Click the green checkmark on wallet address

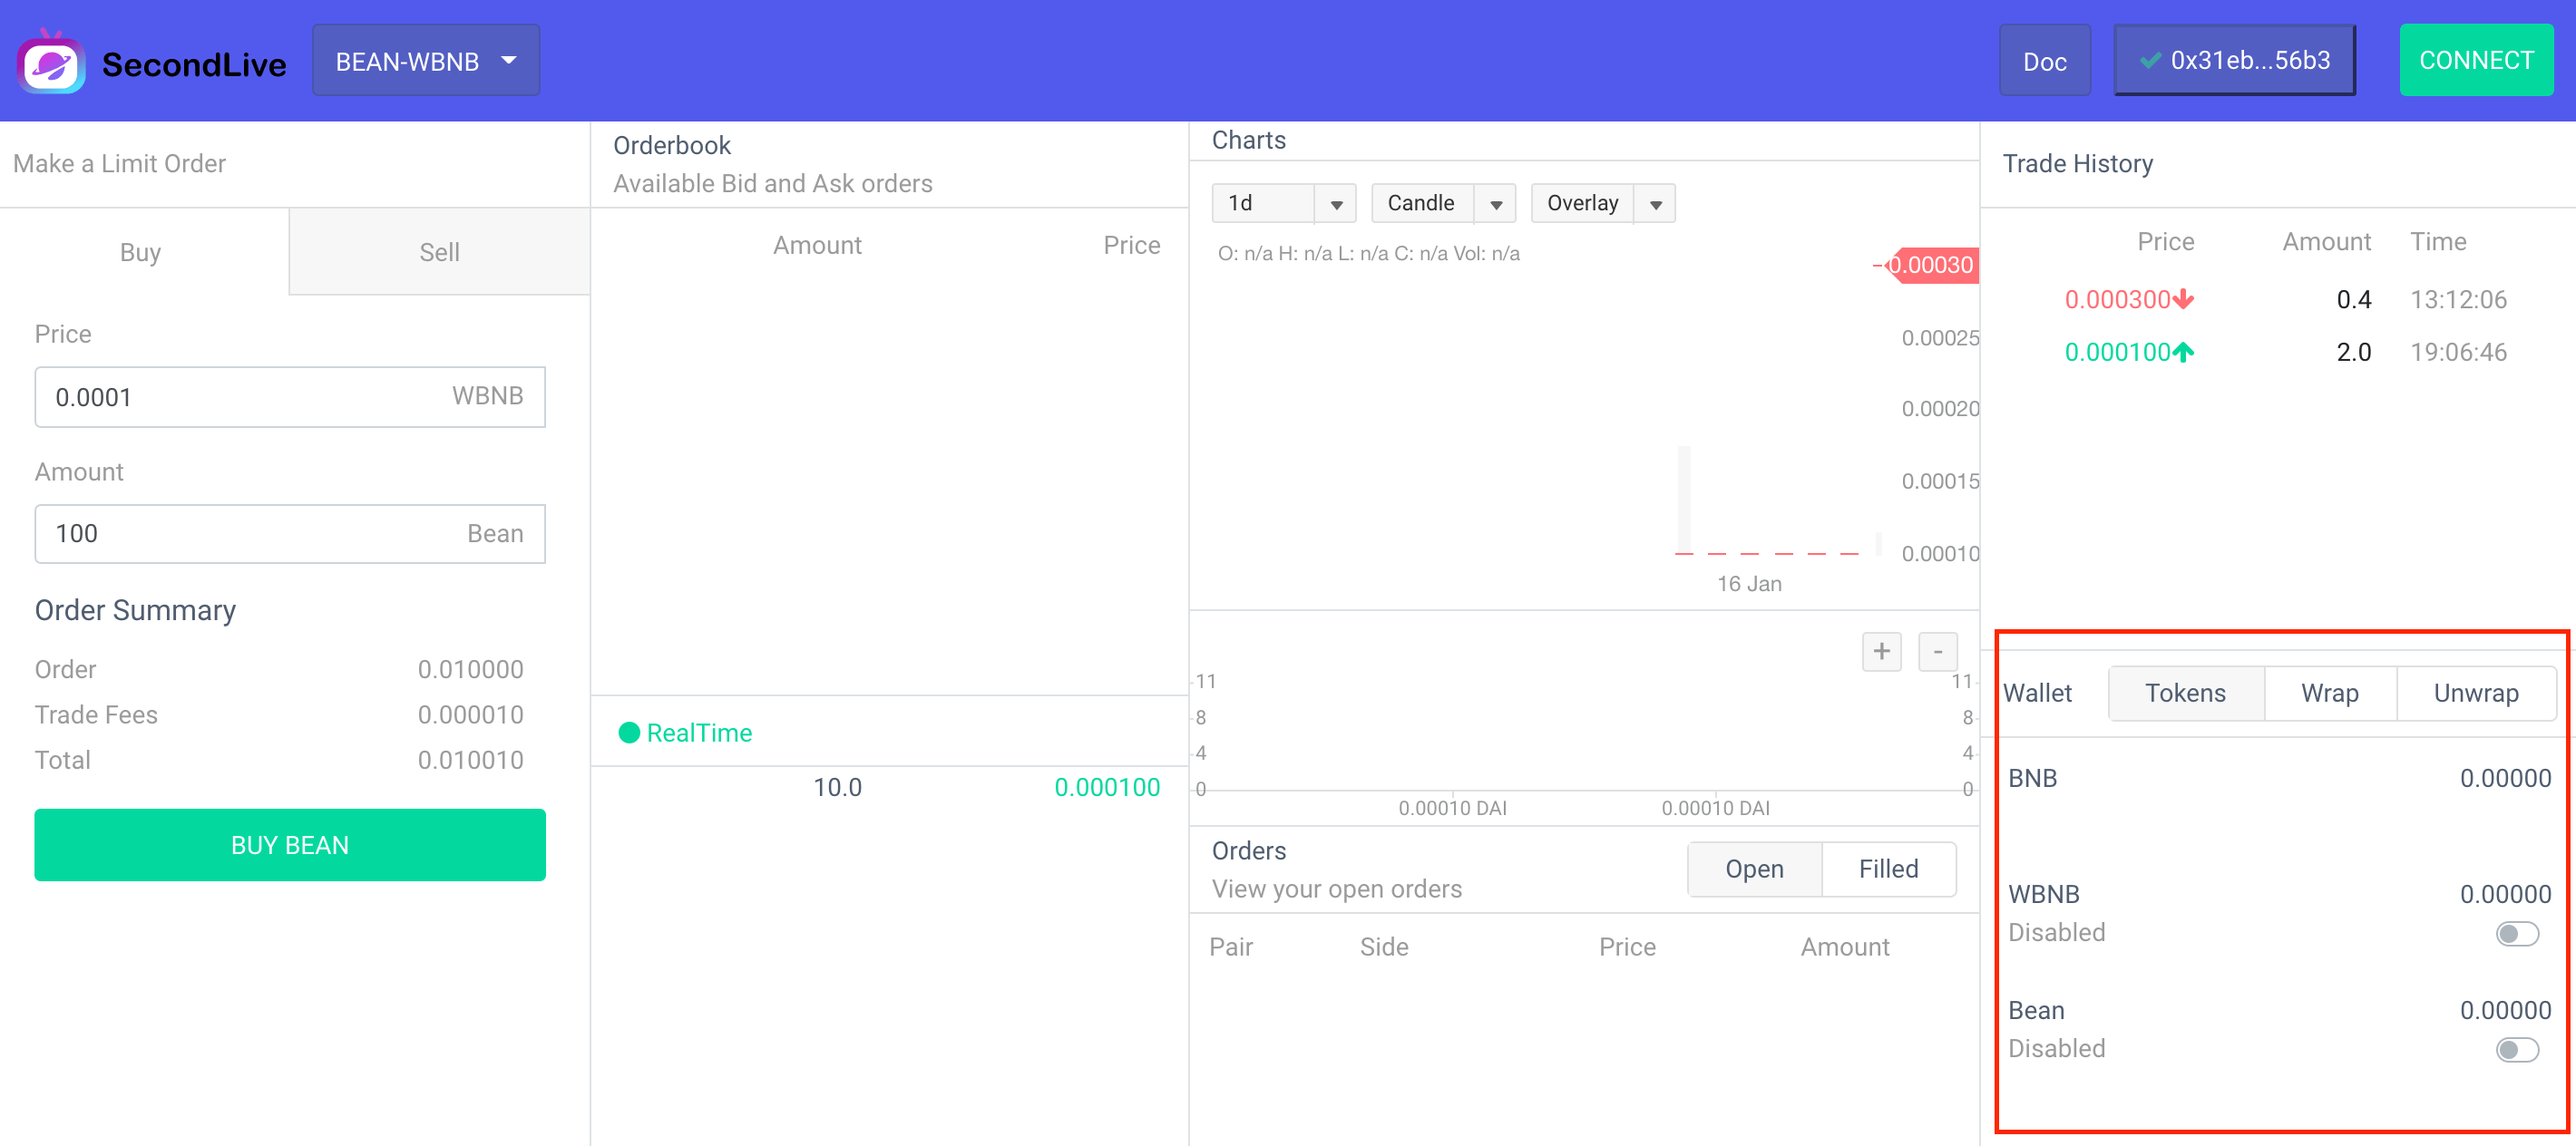click(x=2149, y=61)
